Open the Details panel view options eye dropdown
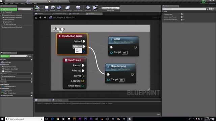The image size is (216, 121). click(214, 9)
